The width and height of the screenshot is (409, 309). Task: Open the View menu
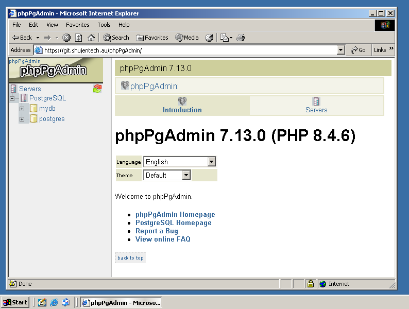click(52, 25)
